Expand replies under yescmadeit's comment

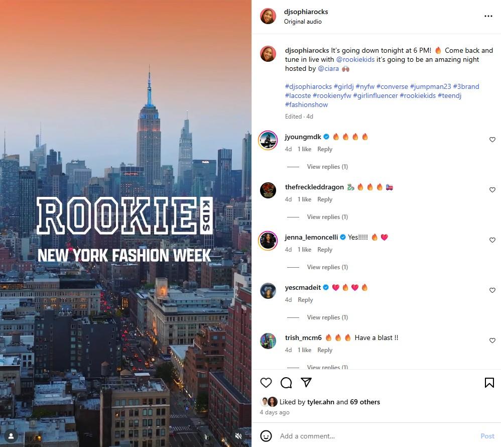pos(327,317)
